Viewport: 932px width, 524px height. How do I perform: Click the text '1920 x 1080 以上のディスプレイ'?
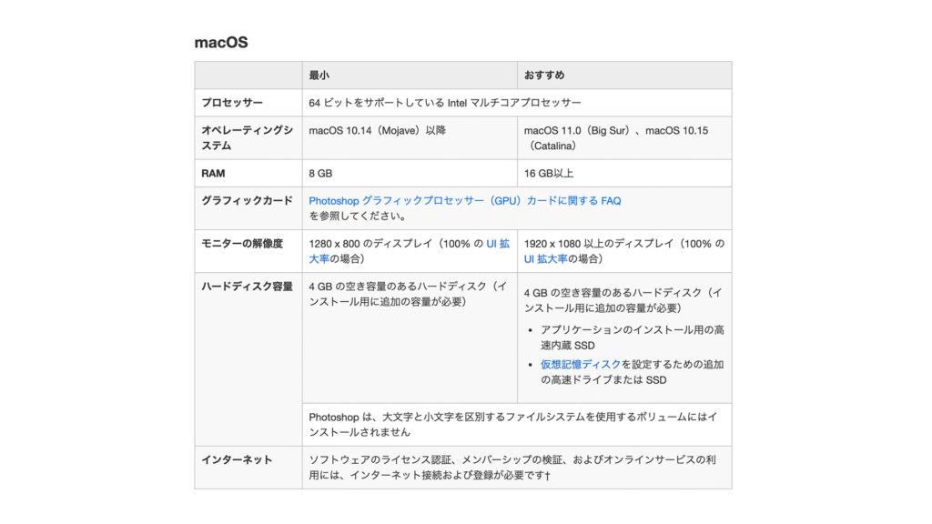click(x=599, y=244)
